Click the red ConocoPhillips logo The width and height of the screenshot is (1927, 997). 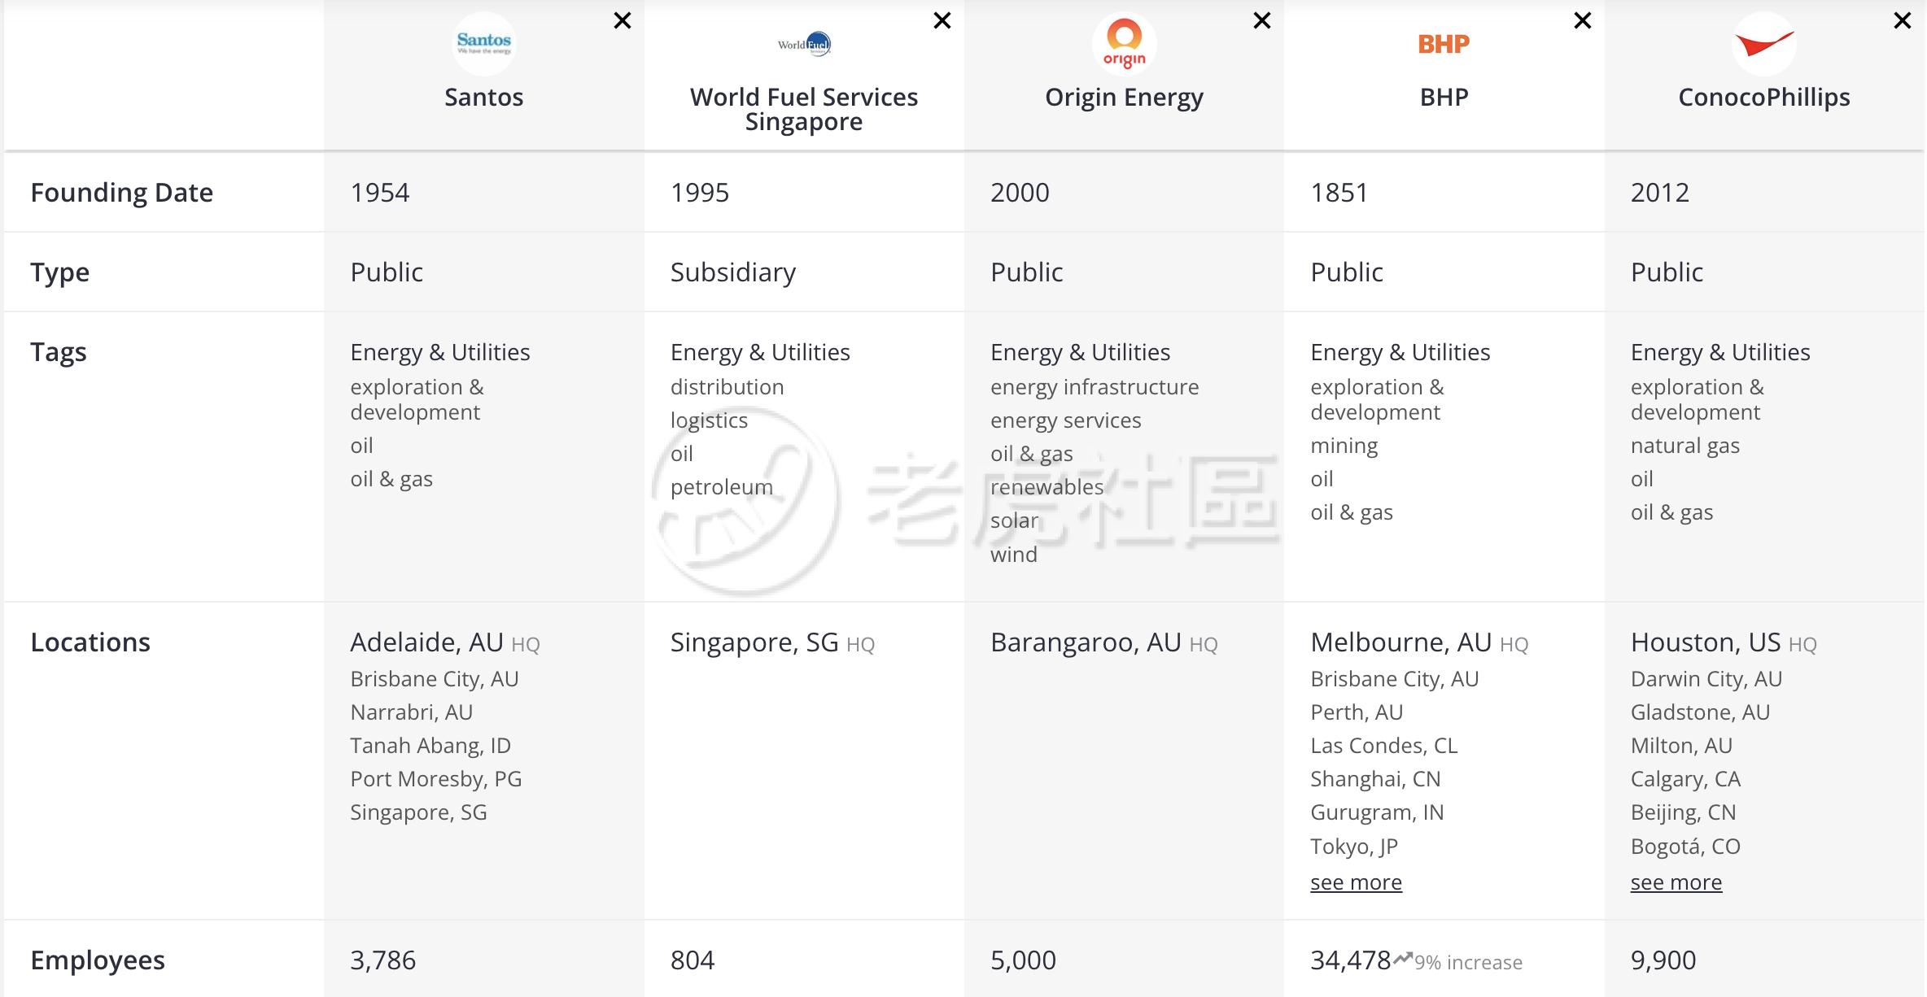[x=1763, y=44]
